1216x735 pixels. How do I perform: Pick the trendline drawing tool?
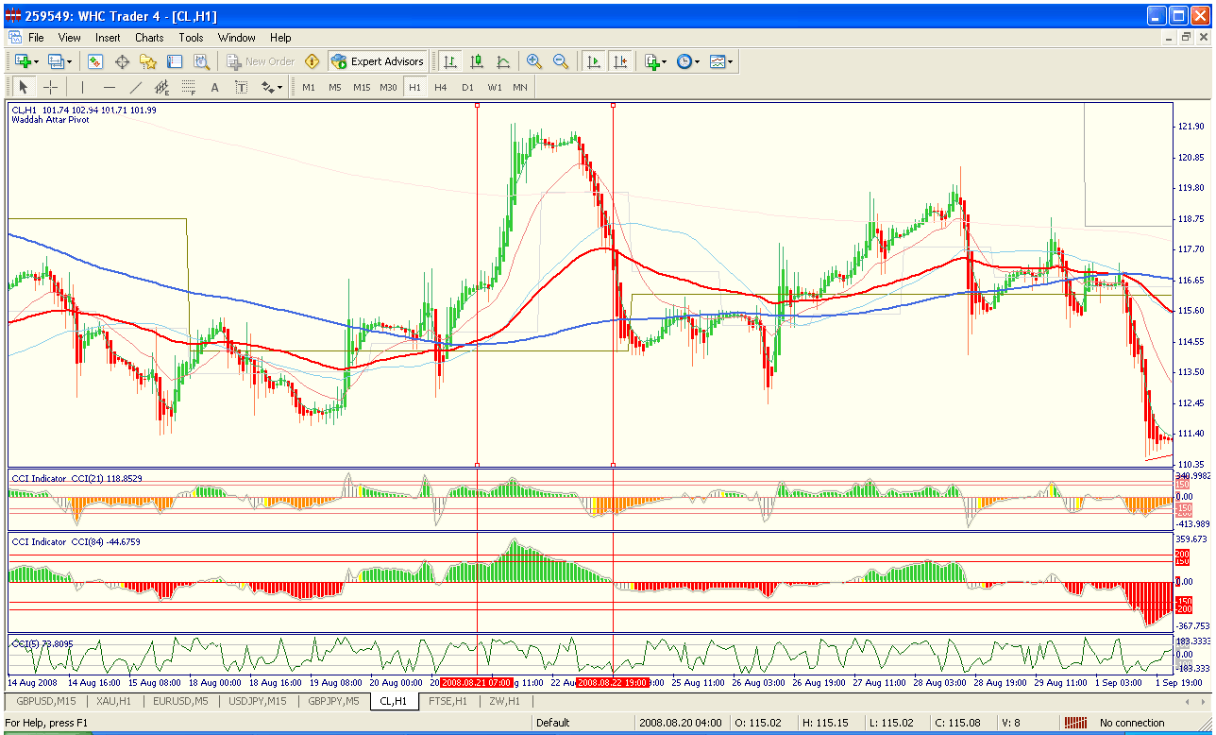click(x=135, y=87)
